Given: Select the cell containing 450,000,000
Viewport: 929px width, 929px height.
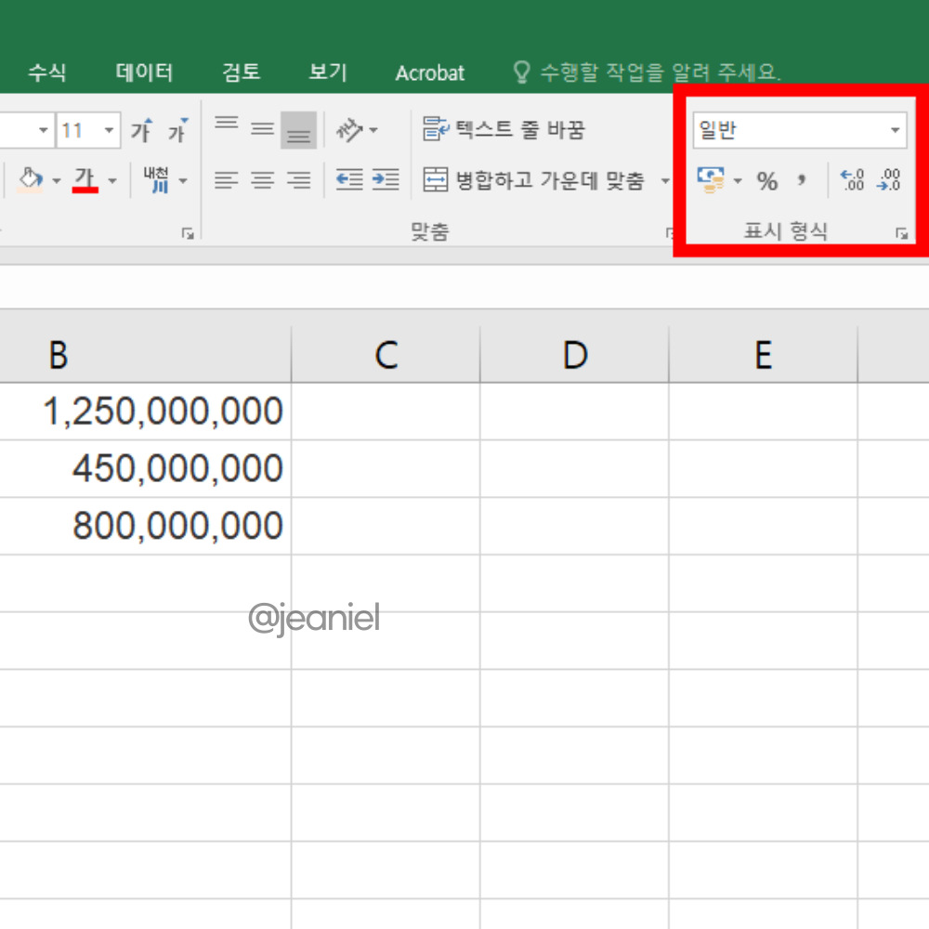Looking at the screenshot, I should click(145, 468).
